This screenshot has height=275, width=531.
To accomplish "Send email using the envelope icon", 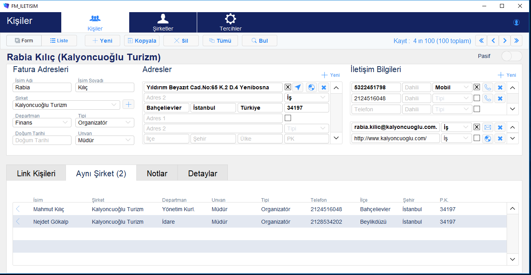I will point(488,127).
